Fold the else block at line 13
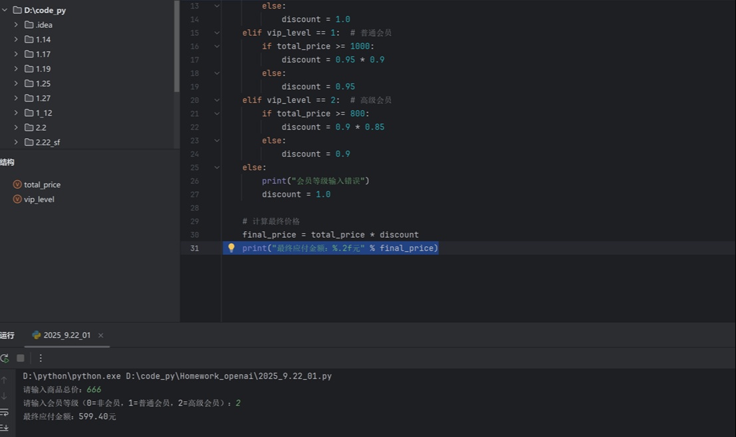Screen dimensions: 736x437 (217, 5)
